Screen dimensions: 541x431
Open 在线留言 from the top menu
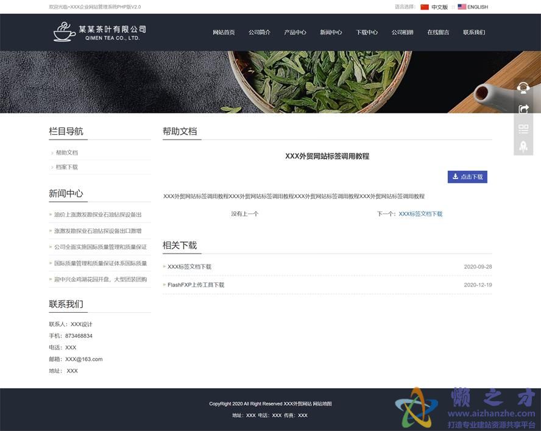pyautogui.click(x=438, y=32)
